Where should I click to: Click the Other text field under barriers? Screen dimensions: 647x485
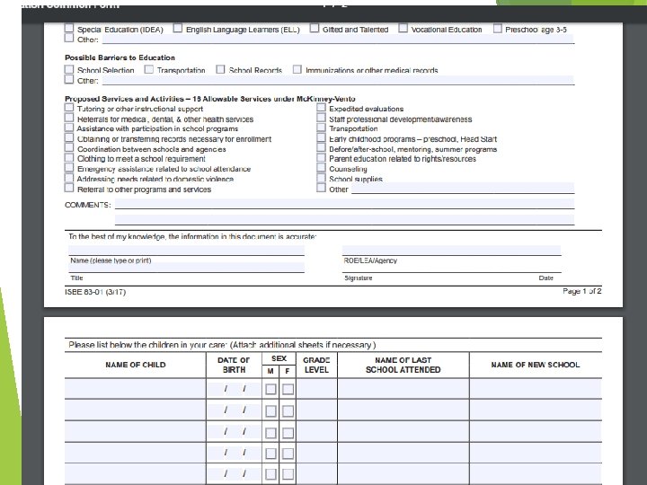tap(339, 80)
